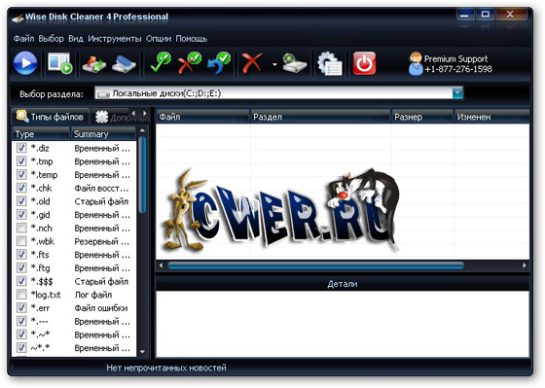Start scan with the blue play button
545x388 pixels.
coord(25,63)
